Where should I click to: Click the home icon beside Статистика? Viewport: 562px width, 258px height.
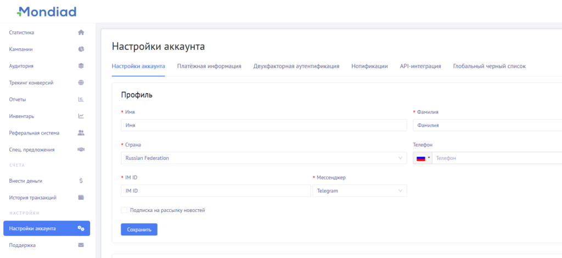pyautogui.click(x=81, y=32)
